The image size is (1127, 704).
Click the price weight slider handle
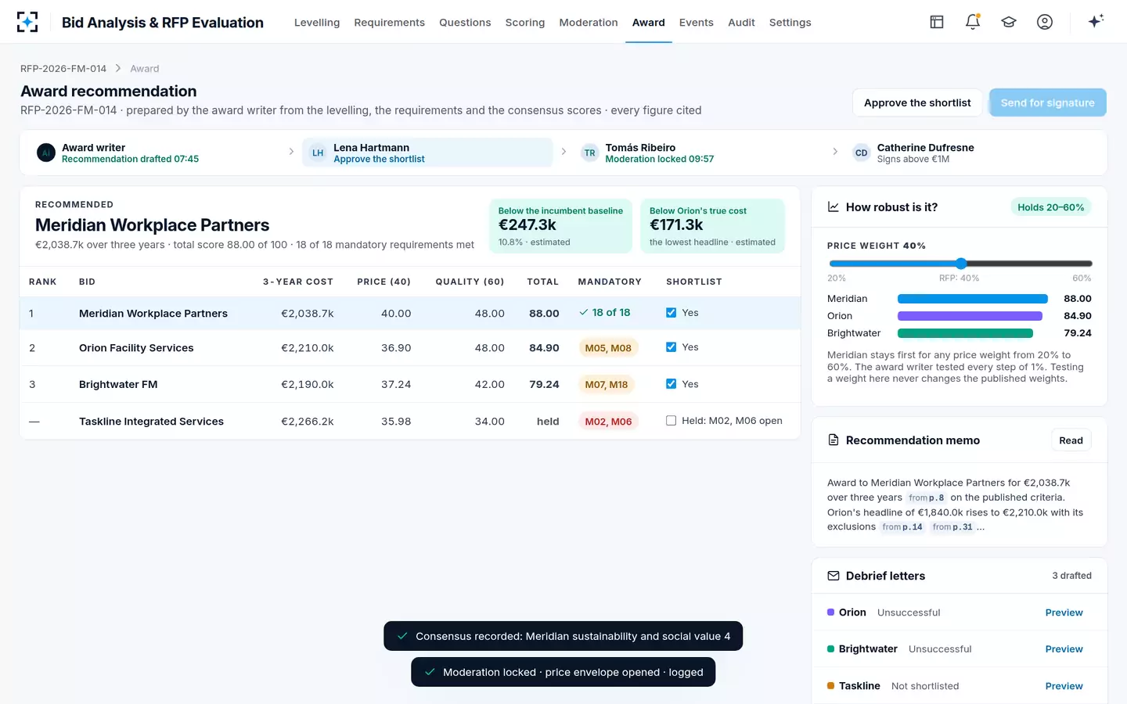click(961, 264)
